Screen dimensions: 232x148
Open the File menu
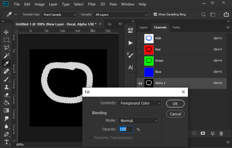click(x=17, y=4)
